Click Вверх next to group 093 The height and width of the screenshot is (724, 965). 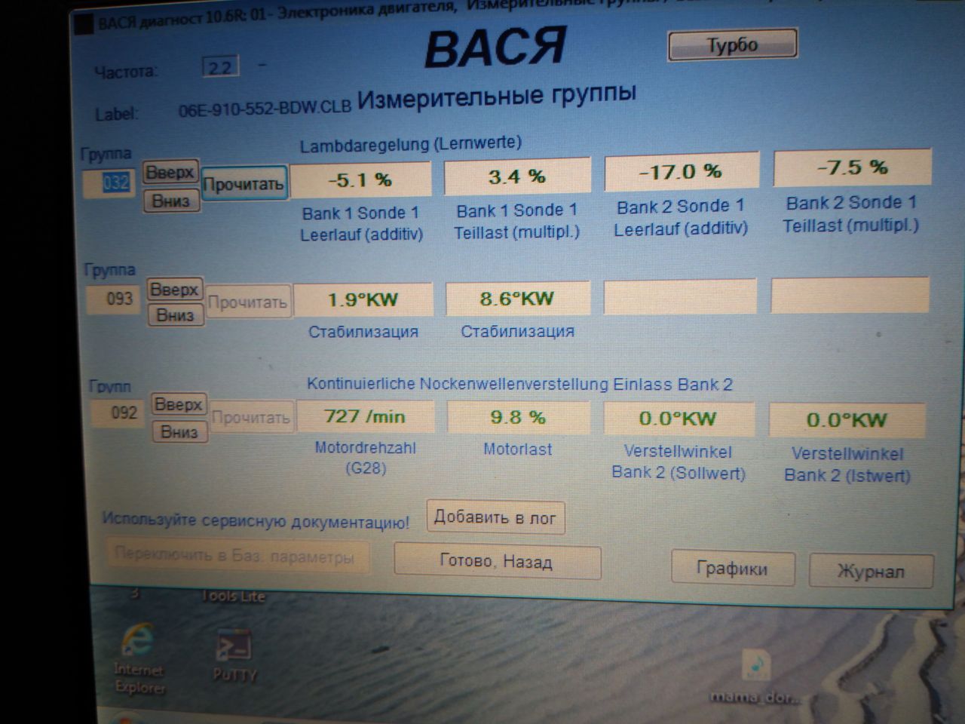click(174, 290)
